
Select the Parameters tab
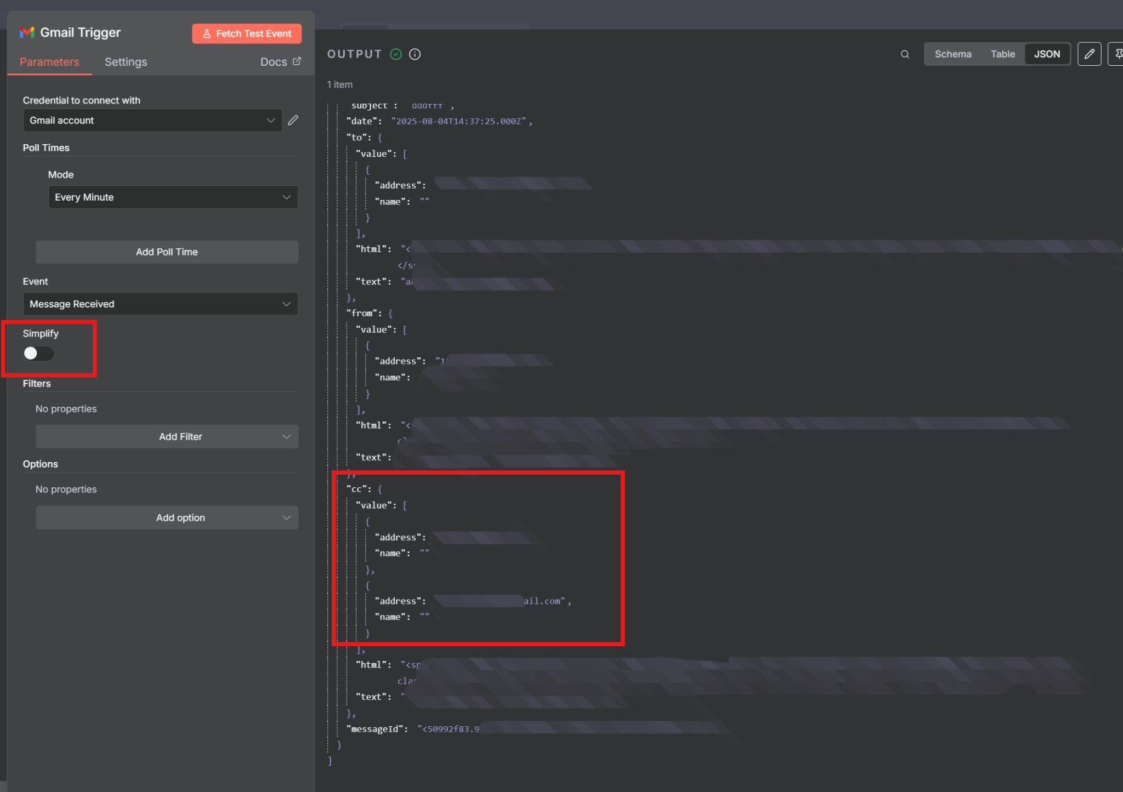point(49,62)
